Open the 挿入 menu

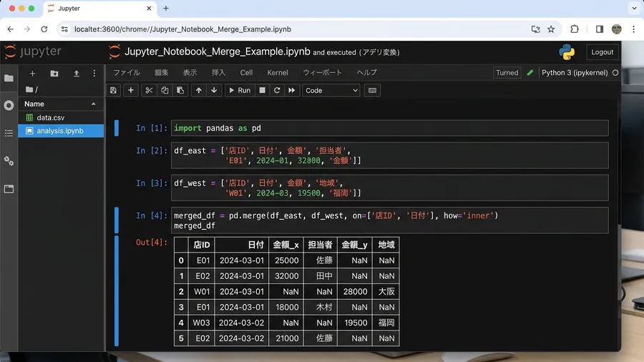(x=218, y=73)
